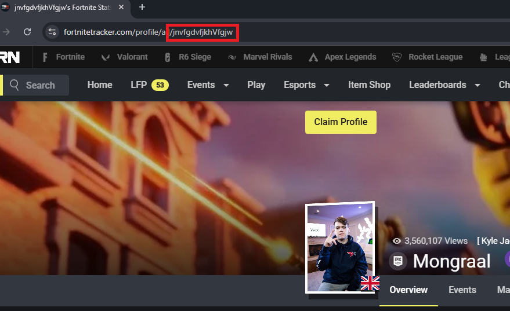The height and width of the screenshot is (311, 510).
Task: Click the eye views icon
Action: (x=396, y=241)
